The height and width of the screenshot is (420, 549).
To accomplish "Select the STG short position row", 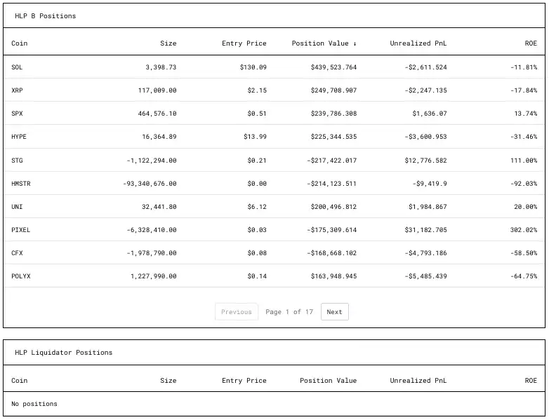I will (x=18, y=161).
